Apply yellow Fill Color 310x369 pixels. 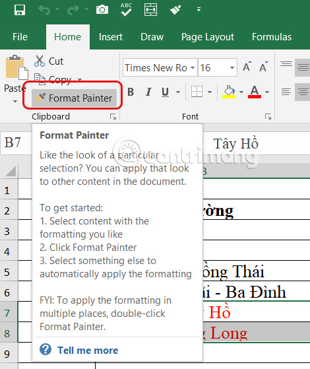tap(229, 91)
